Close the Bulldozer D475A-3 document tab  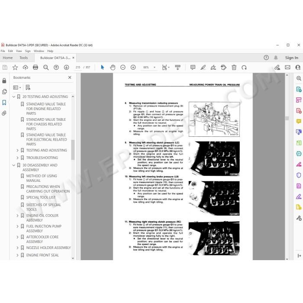[73, 58]
